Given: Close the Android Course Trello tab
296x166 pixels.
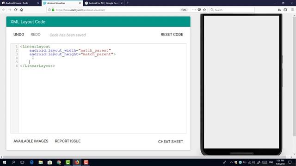Looking at the screenshot, I should tap(38, 3).
